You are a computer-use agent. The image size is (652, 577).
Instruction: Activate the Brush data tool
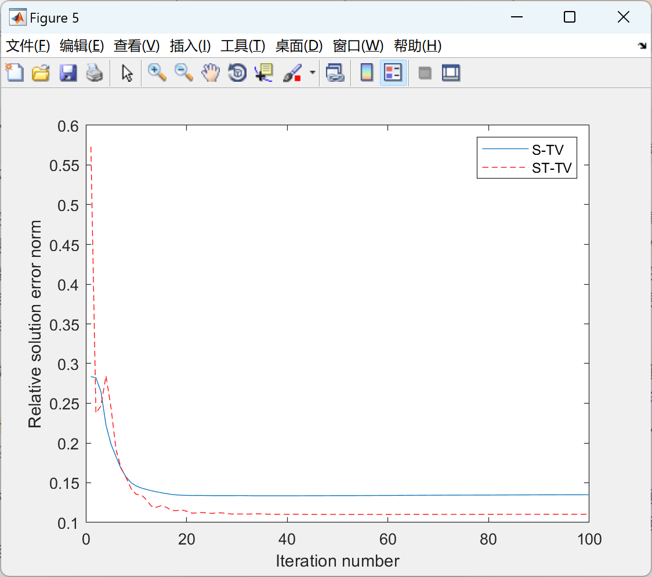point(292,72)
